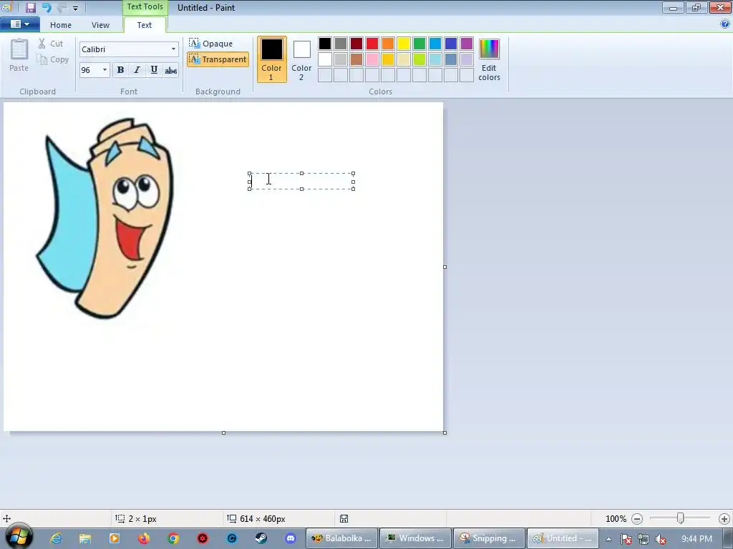This screenshot has height=549, width=733.
Task: Click zoom in plus button
Action: (x=724, y=519)
